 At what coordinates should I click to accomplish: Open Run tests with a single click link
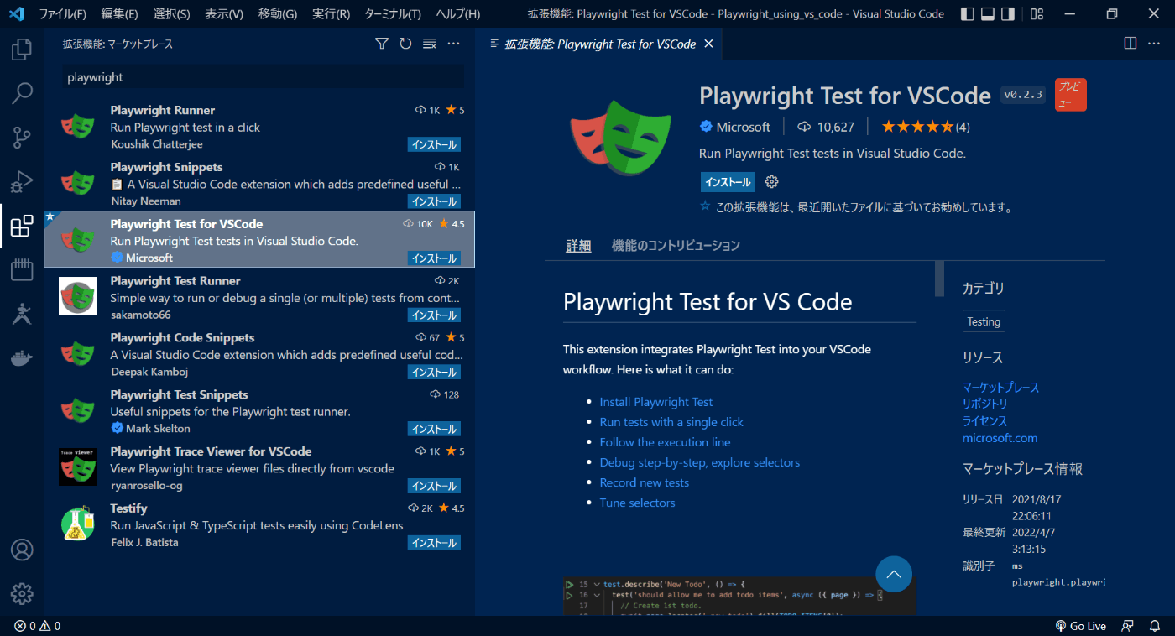[x=671, y=422]
